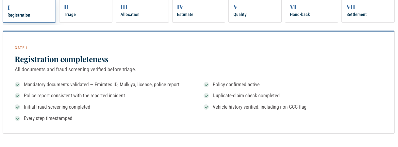Image resolution: width=398 pixels, height=147 pixels.
Task: Click 'All documents and fraud screening verified' subtitle
Action: point(75,70)
